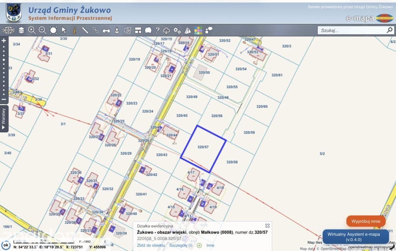Select the zoom in magnifier tool
This screenshot has width=396, height=251.
32,30
